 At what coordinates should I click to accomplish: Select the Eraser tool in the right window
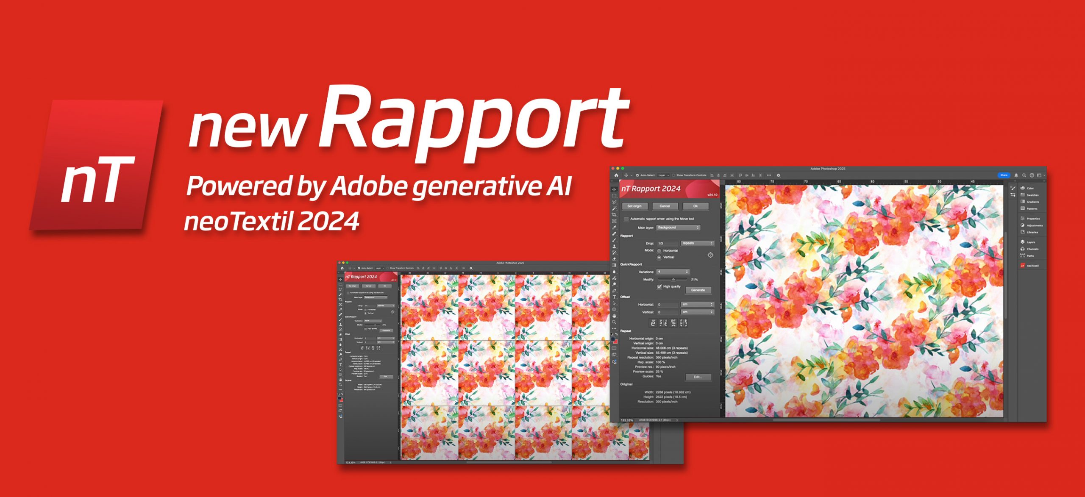(x=614, y=259)
